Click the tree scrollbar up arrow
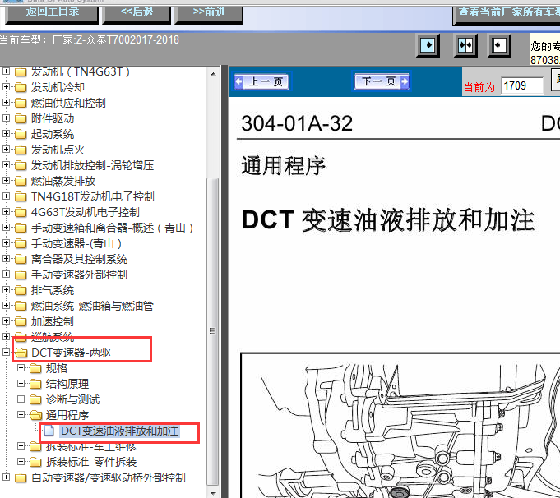 [213, 74]
